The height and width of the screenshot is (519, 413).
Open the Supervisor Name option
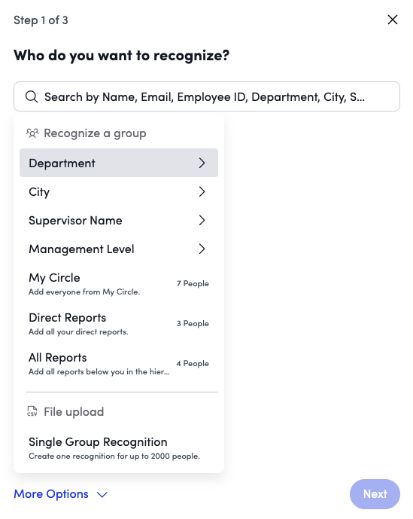[x=119, y=221]
